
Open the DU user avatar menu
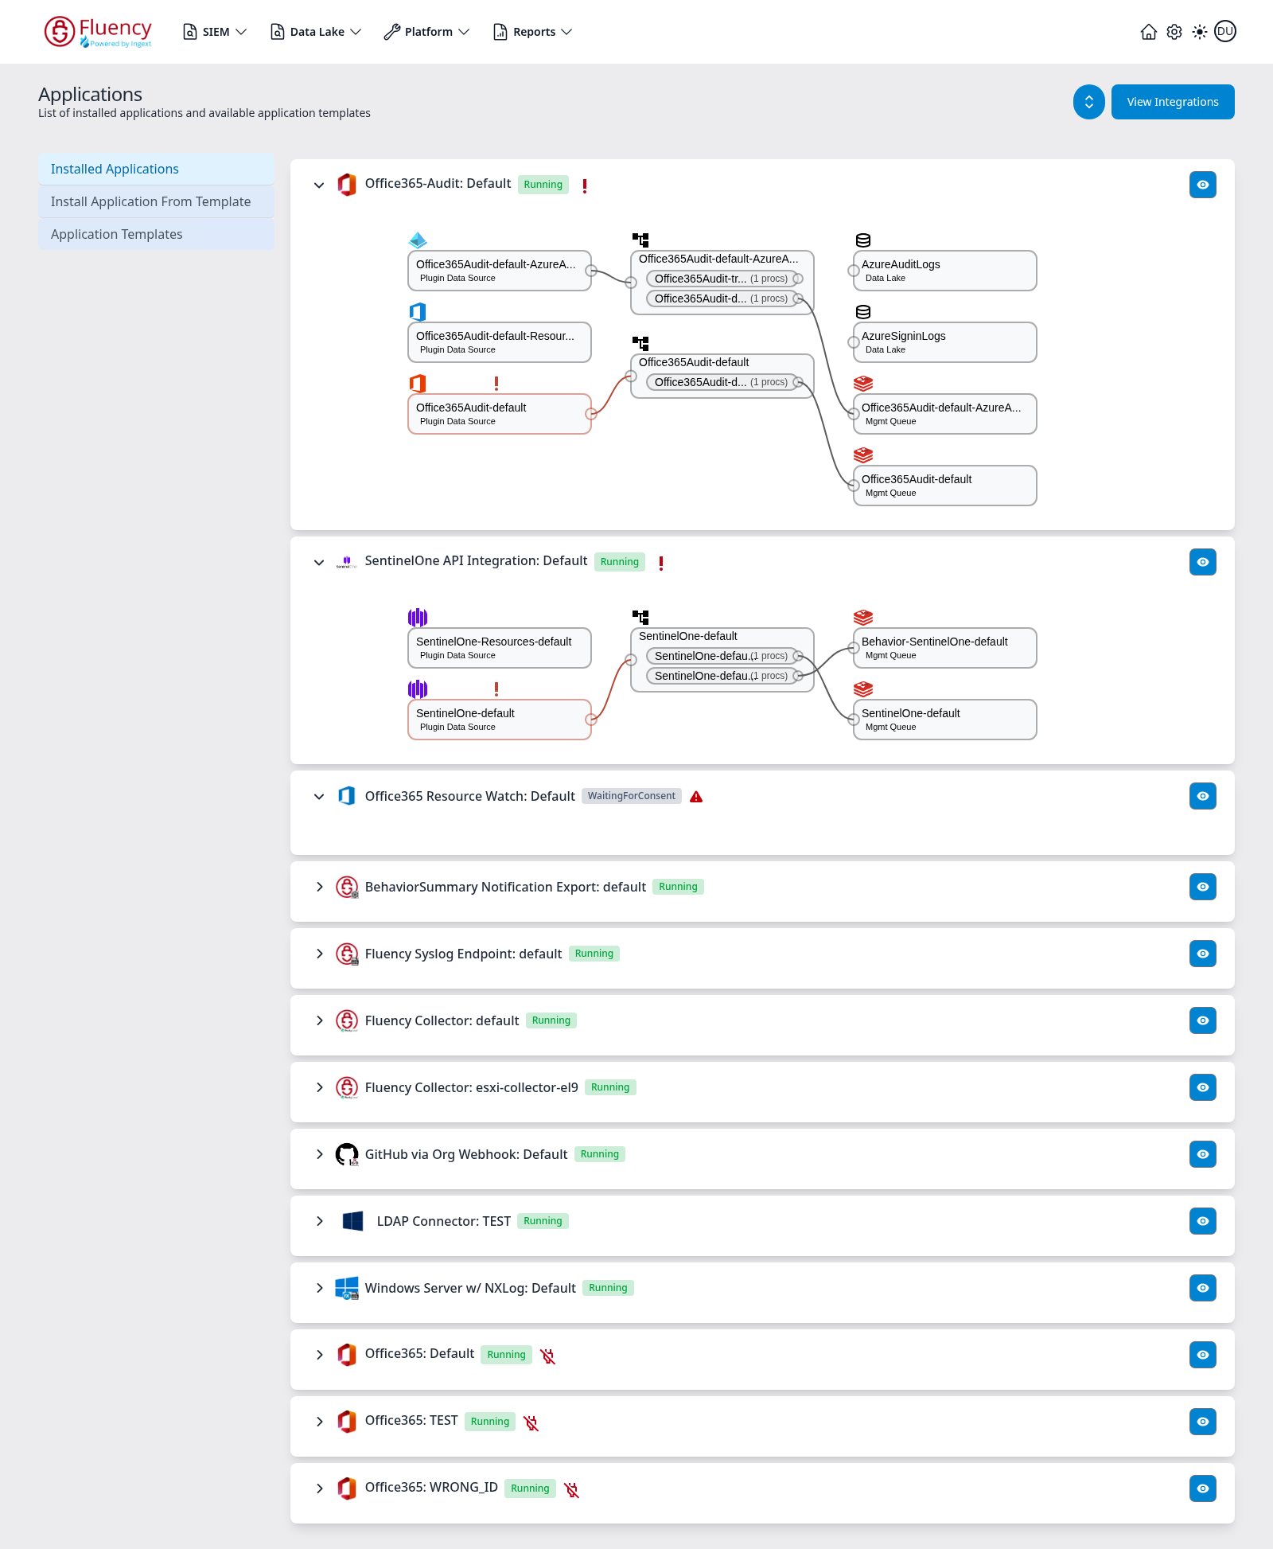(1225, 32)
